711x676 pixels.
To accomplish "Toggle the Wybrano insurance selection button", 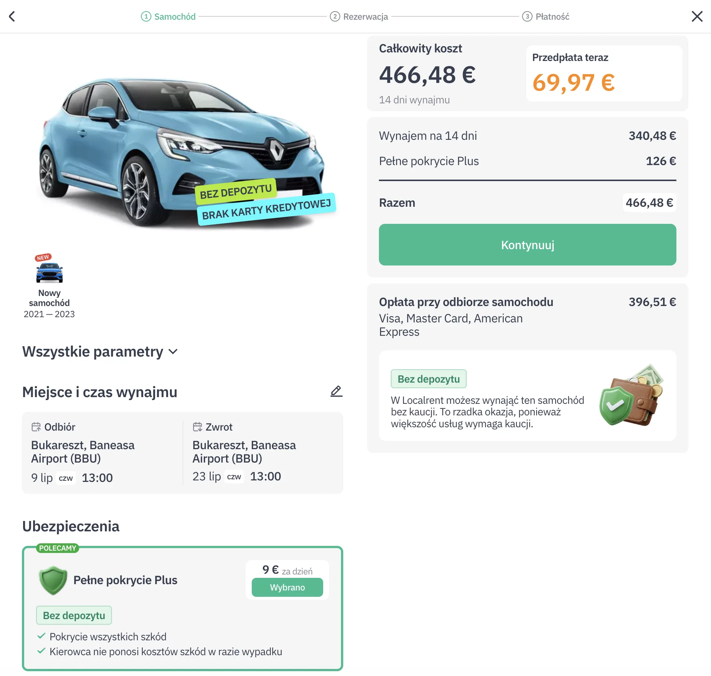I will pyautogui.click(x=287, y=587).
